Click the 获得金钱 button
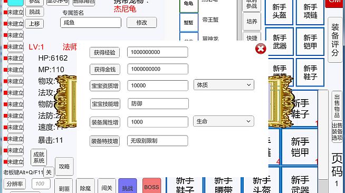Screen dimensions: 345x193 coord(105,70)
